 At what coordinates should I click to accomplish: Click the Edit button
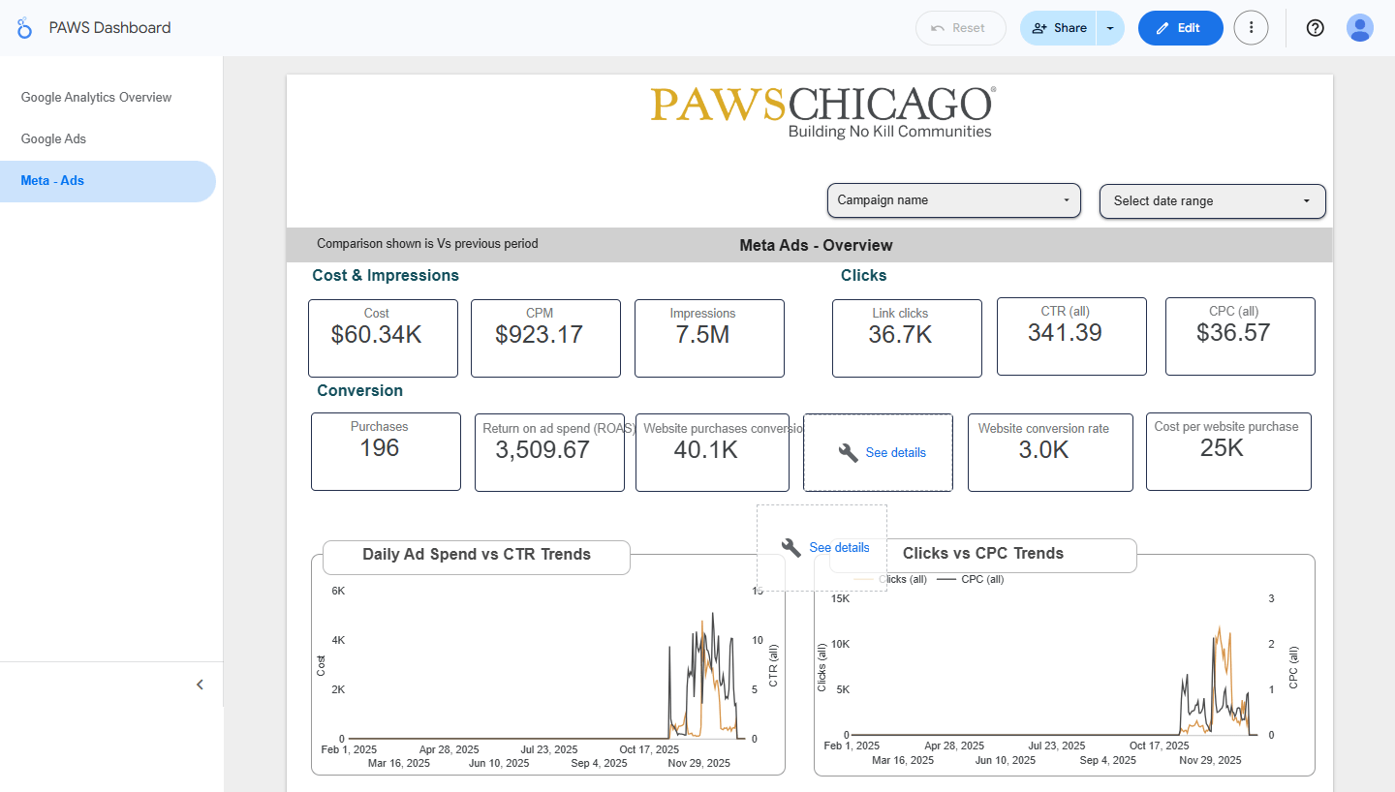(x=1180, y=28)
